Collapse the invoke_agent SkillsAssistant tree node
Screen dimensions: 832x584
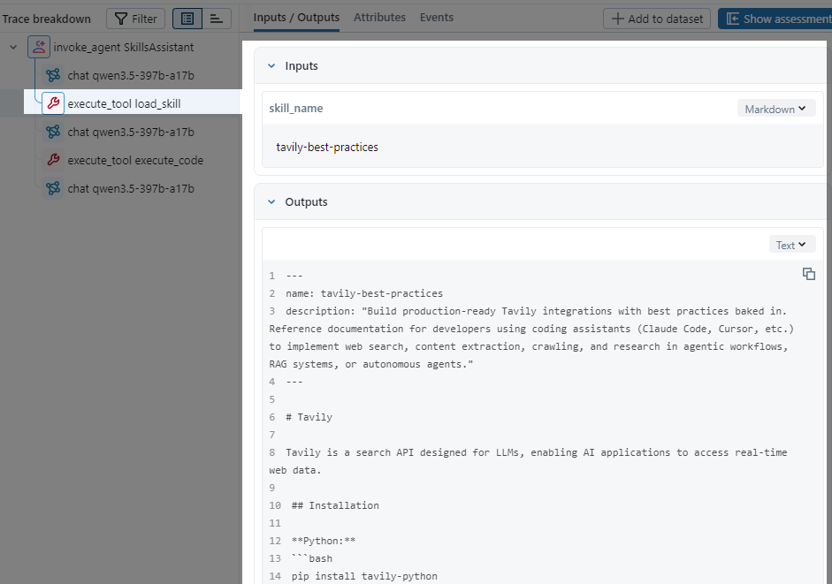(12, 47)
